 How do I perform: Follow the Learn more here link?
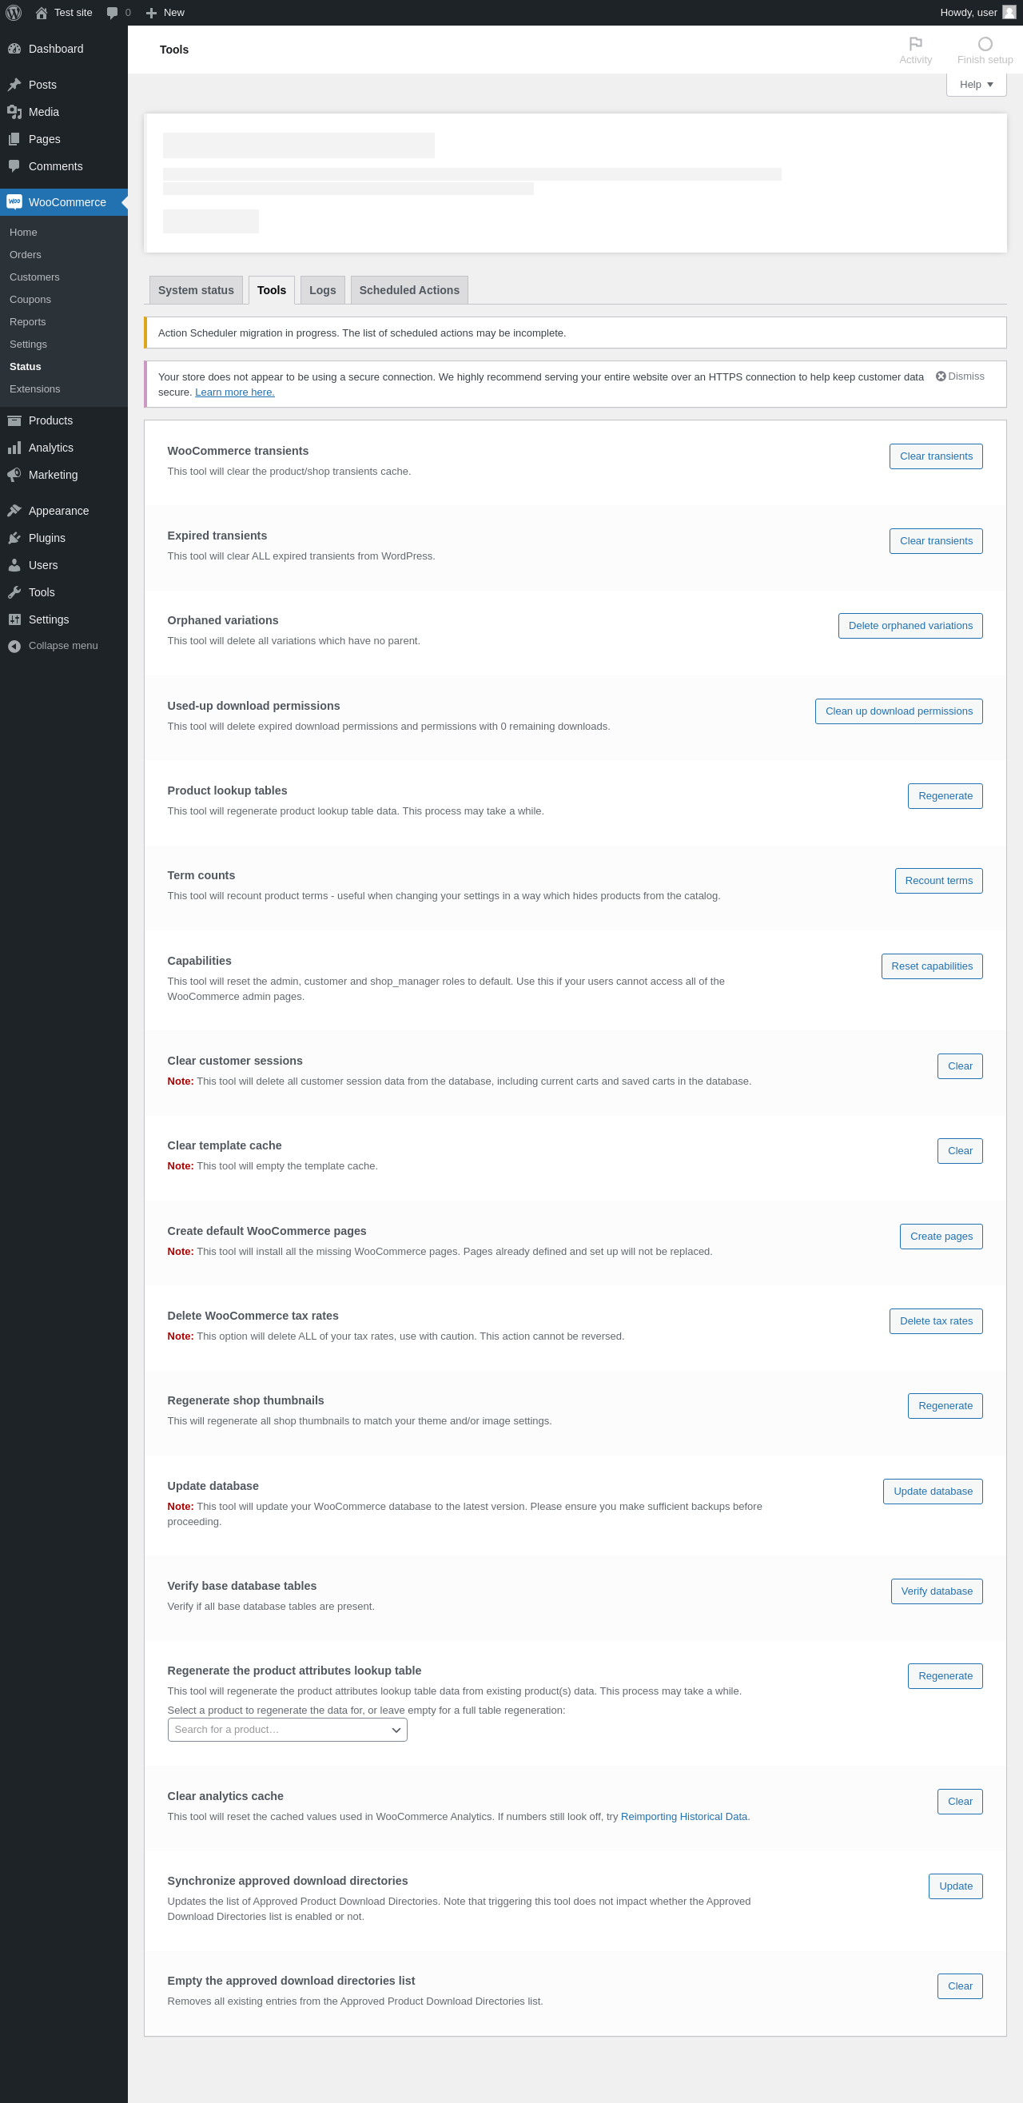234,392
